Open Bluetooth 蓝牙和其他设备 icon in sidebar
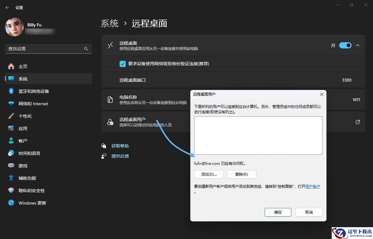The height and width of the screenshot is (239, 373). click(11, 91)
